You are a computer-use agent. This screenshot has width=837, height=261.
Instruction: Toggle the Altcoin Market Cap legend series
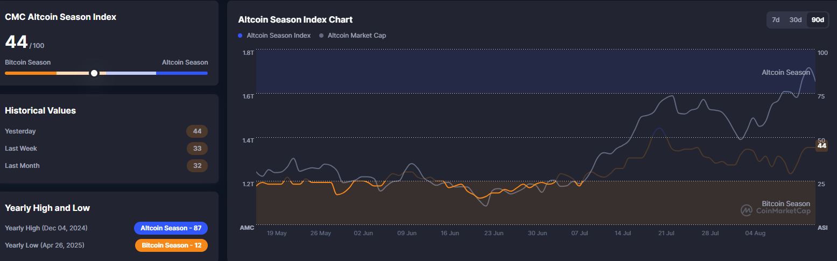pos(353,36)
